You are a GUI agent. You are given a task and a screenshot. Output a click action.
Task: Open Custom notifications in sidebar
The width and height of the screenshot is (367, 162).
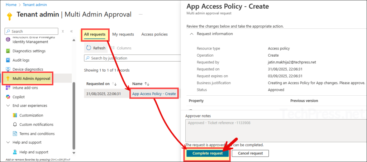tap(37, 124)
